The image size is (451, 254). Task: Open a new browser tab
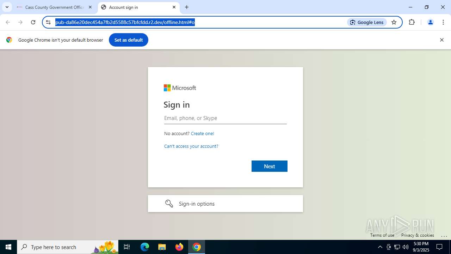pos(187,7)
